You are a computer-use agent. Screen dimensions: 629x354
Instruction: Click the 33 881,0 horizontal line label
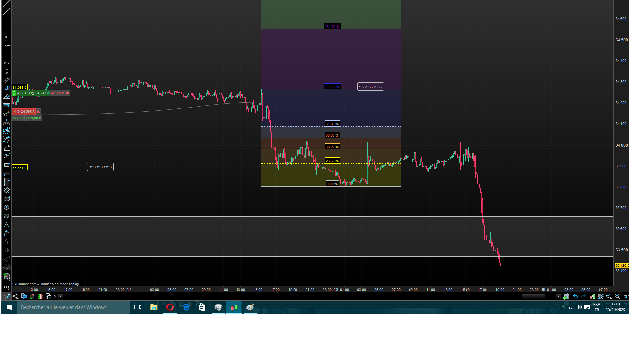[x=19, y=168]
